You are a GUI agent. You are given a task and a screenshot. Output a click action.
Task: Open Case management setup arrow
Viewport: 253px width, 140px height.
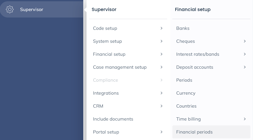pyautogui.click(x=161, y=67)
